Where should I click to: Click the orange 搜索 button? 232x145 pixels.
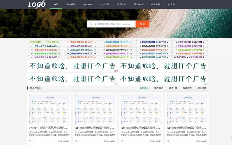(142, 24)
